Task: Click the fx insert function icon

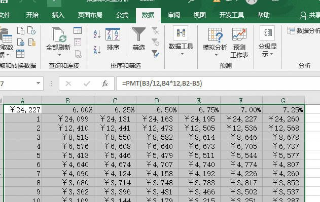Action: [x=105, y=84]
